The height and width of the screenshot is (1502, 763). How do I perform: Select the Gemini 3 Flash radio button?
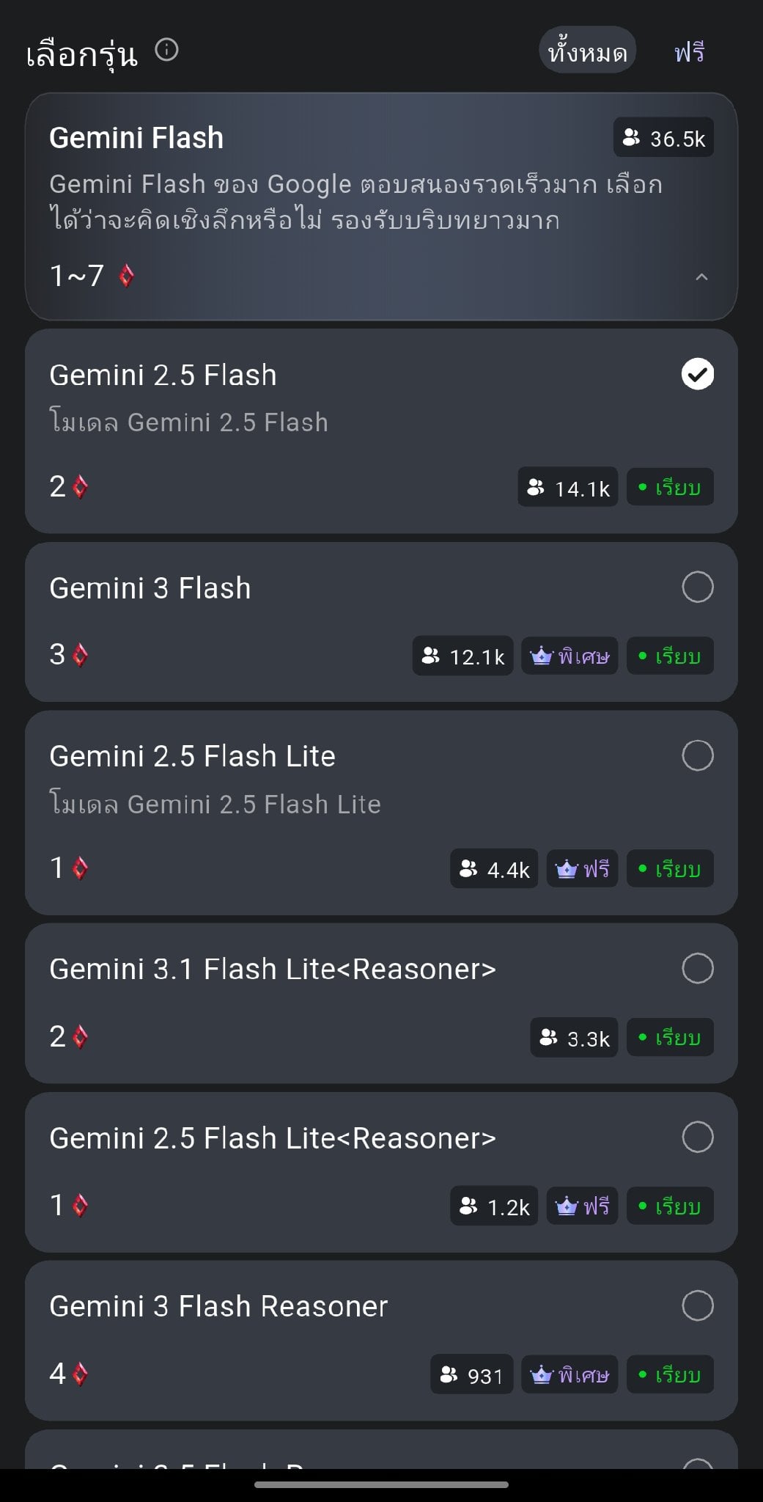coord(698,587)
